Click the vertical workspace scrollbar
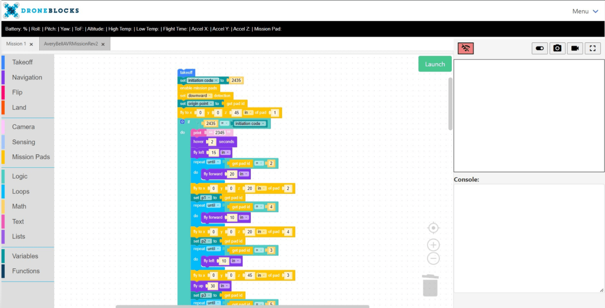This screenshot has height=308, width=605. (450, 103)
